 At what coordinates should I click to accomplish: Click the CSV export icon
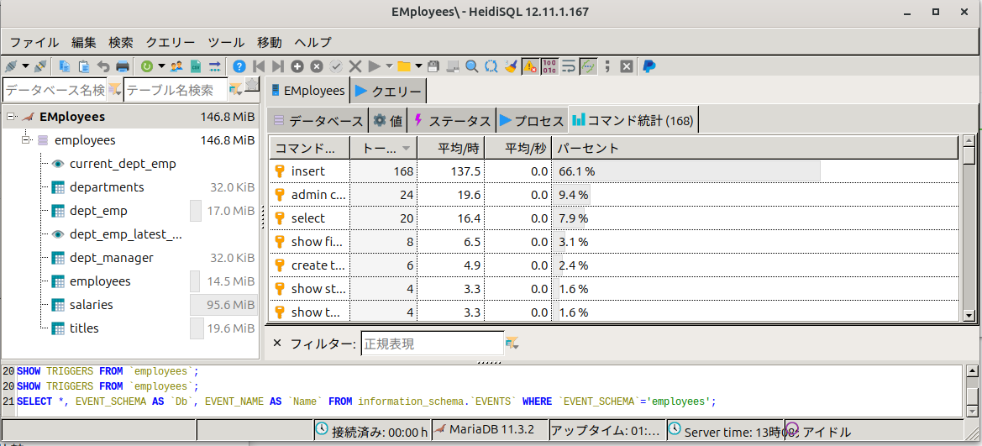pyautogui.click(x=196, y=66)
